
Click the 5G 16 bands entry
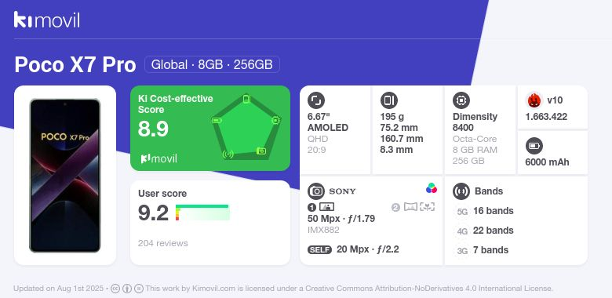pyautogui.click(x=484, y=211)
